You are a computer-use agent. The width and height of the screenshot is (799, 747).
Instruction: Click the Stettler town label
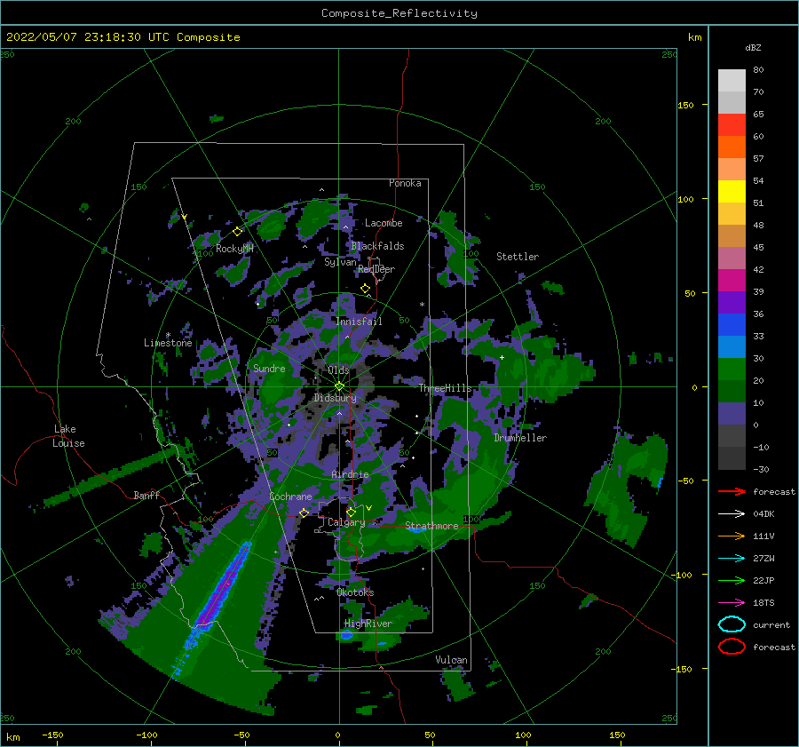tap(518, 257)
